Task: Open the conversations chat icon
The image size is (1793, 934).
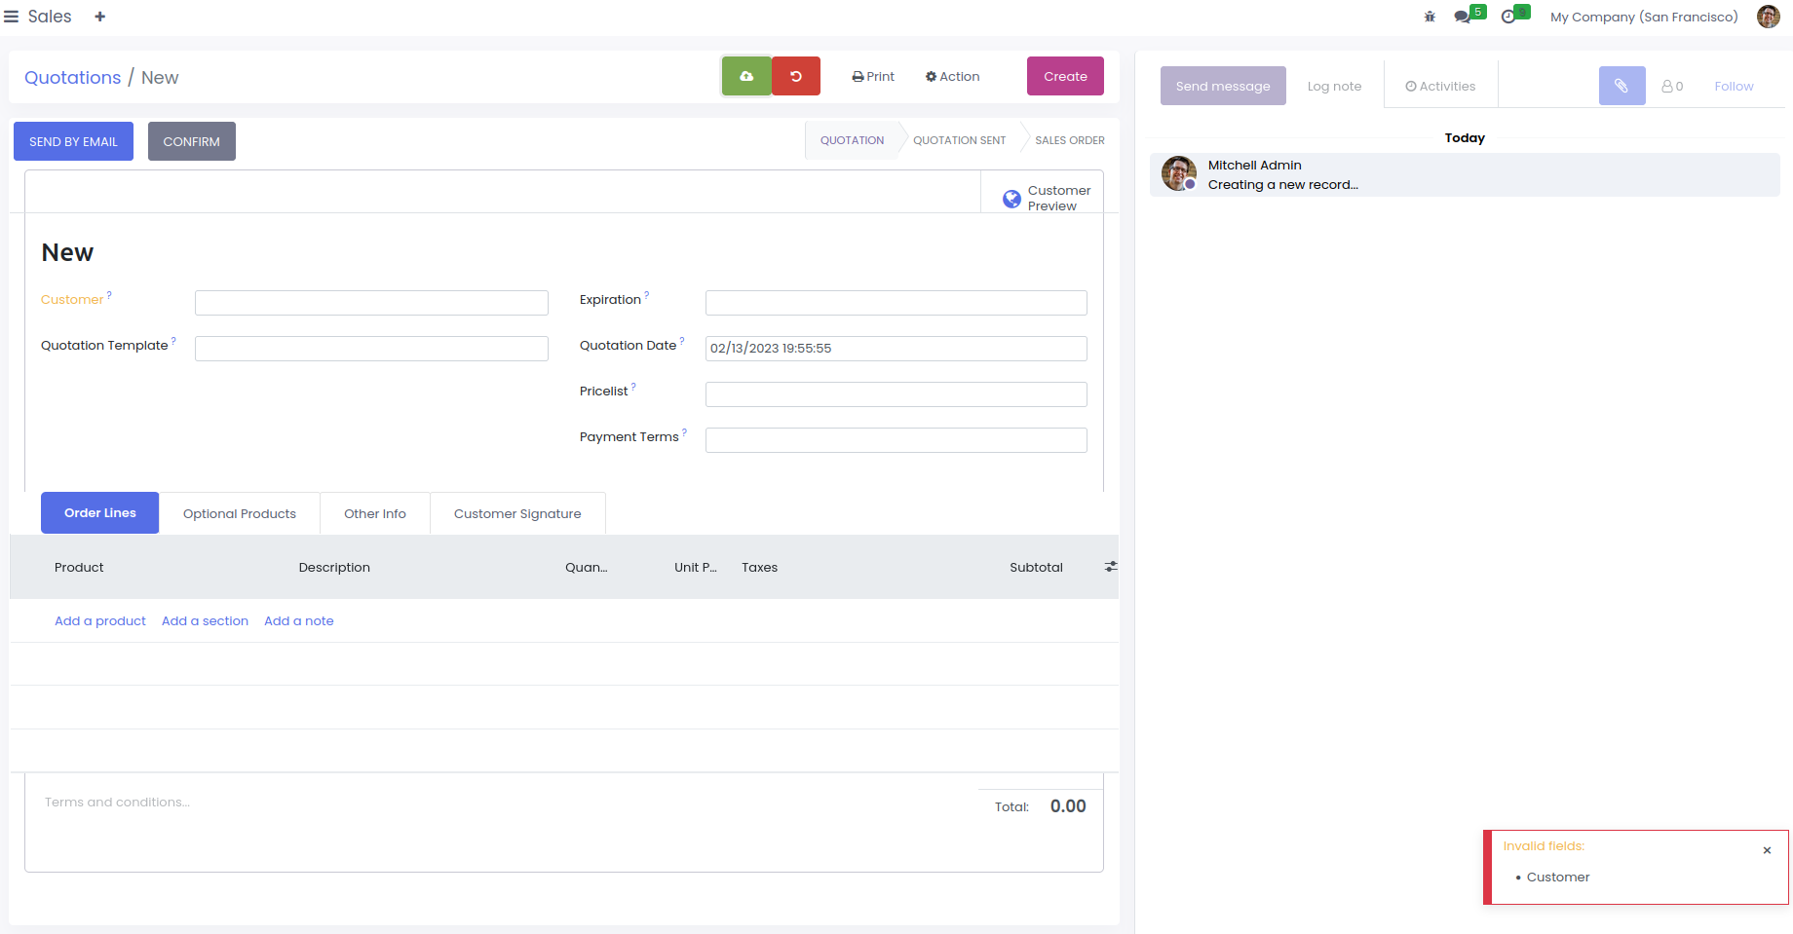Action: (x=1463, y=17)
